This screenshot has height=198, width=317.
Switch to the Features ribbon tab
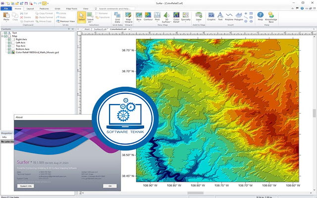[x=44, y=9]
